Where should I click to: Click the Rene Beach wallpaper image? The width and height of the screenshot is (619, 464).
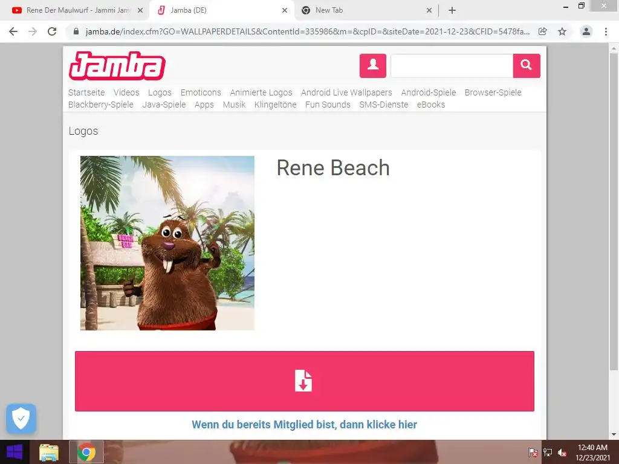167,243
